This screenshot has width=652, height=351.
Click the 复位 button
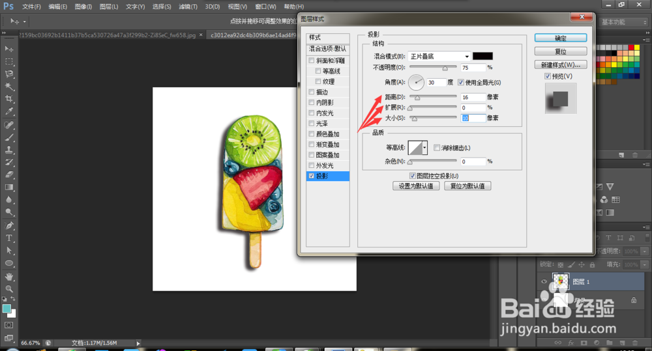pos(561,51)
